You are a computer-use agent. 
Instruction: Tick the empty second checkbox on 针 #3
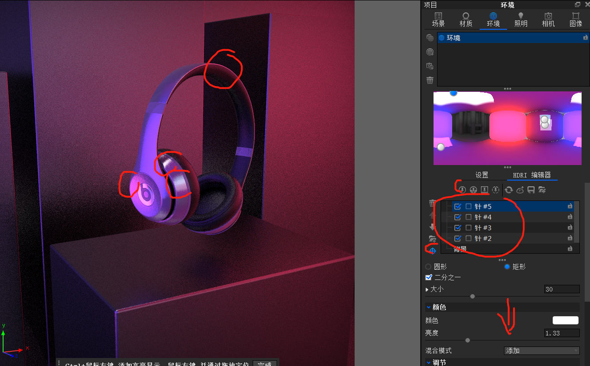tap(469, 228)
